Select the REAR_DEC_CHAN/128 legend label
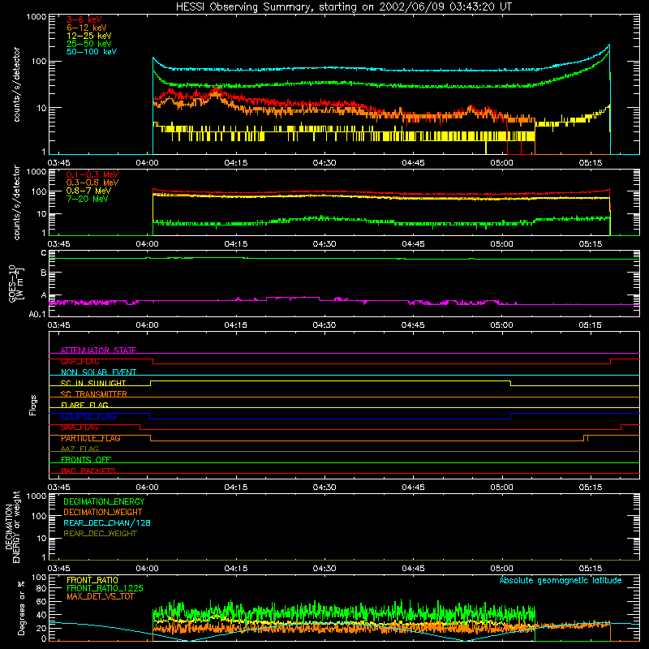The width and height of the screenshot is (649, 649). pyautogui.click(x=107, y=522)
